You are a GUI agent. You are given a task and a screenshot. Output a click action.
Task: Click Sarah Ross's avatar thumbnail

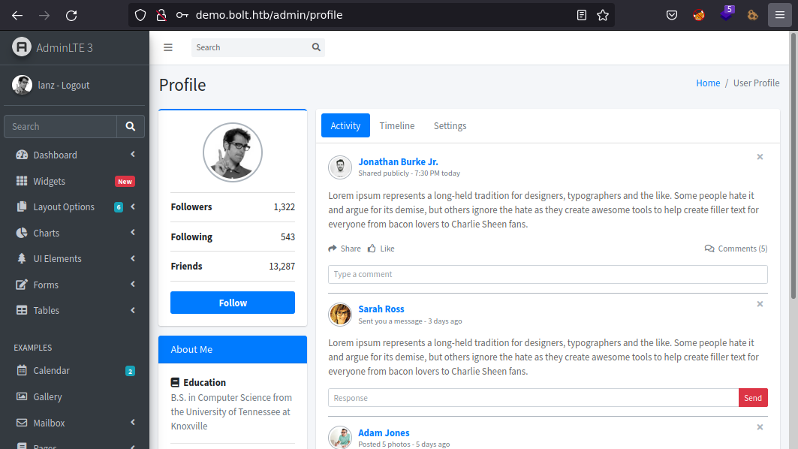coord(340,314)
